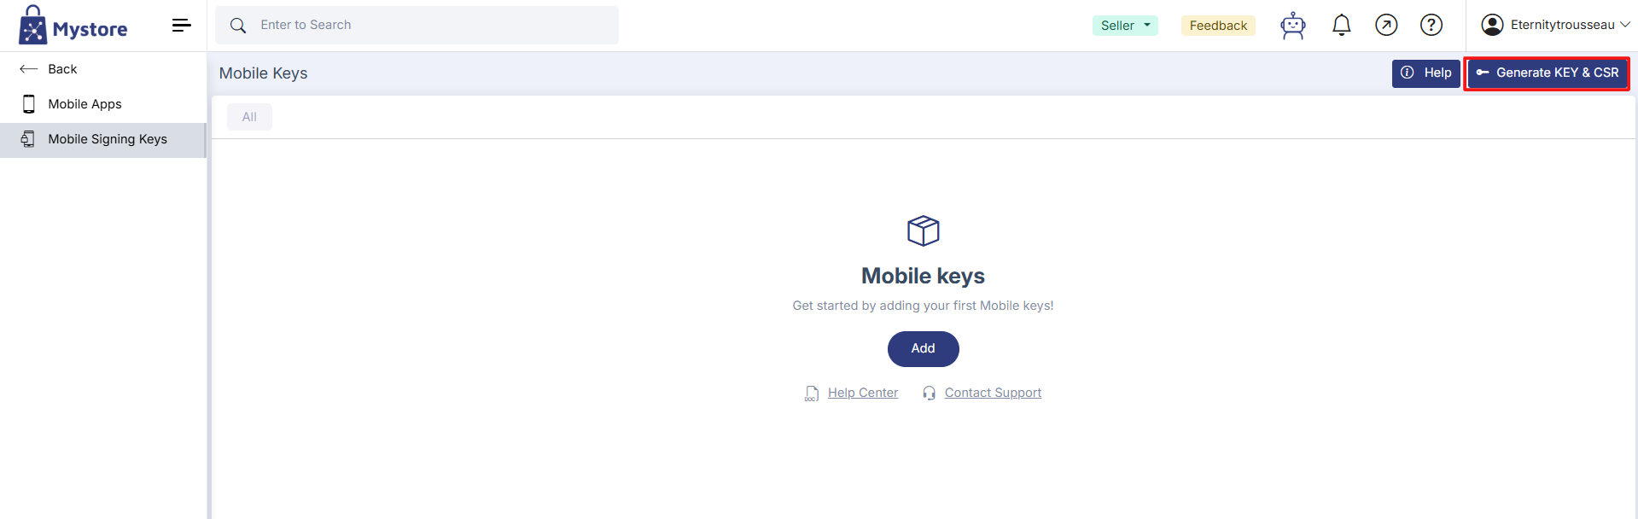1638x519 pixels.
Task: Select Mobile Signing Keys sidebar item
Action: 107,139
